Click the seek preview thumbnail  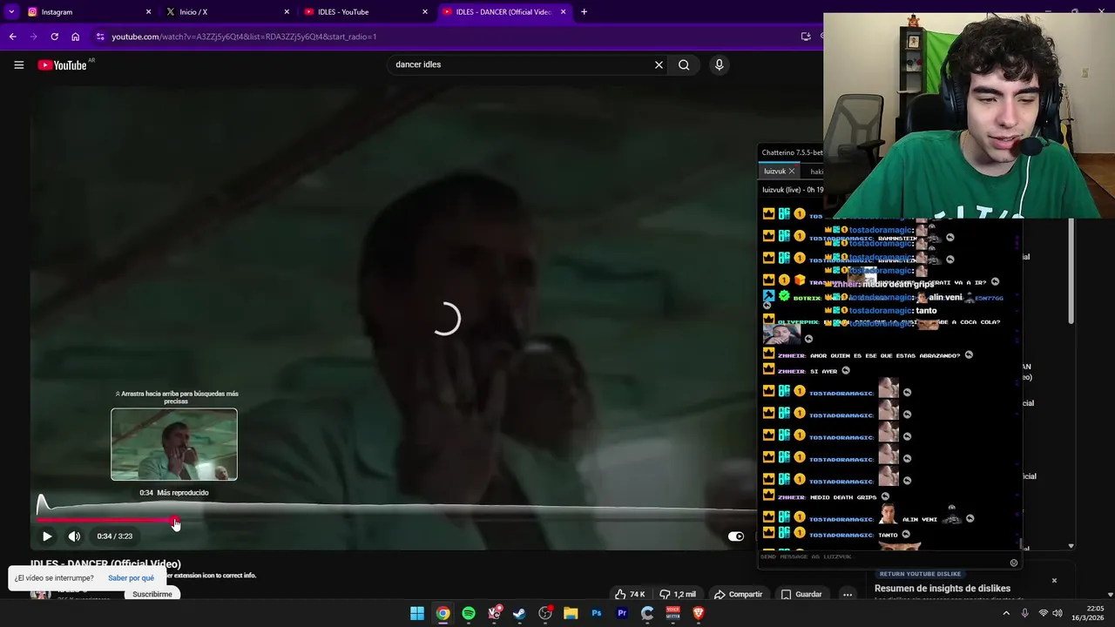click(x=174, y=444)
